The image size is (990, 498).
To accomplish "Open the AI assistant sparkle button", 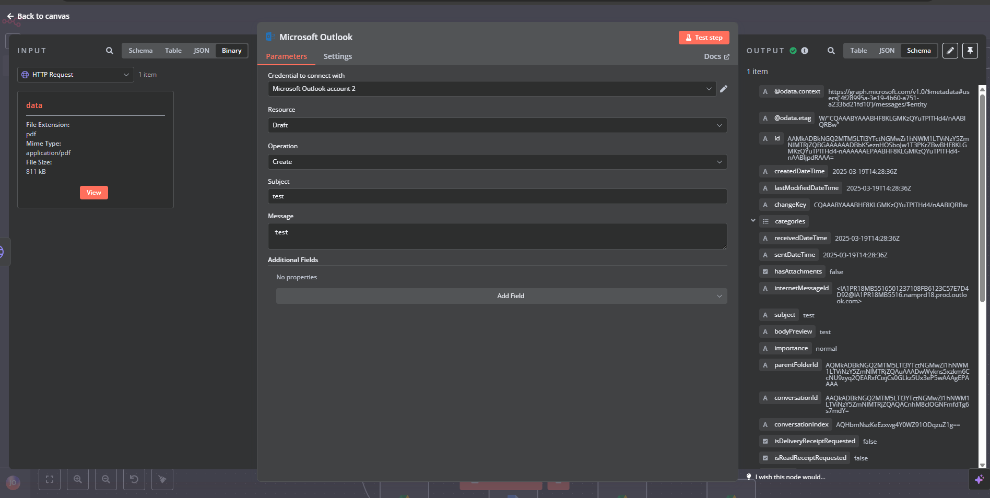I will 979,479.
